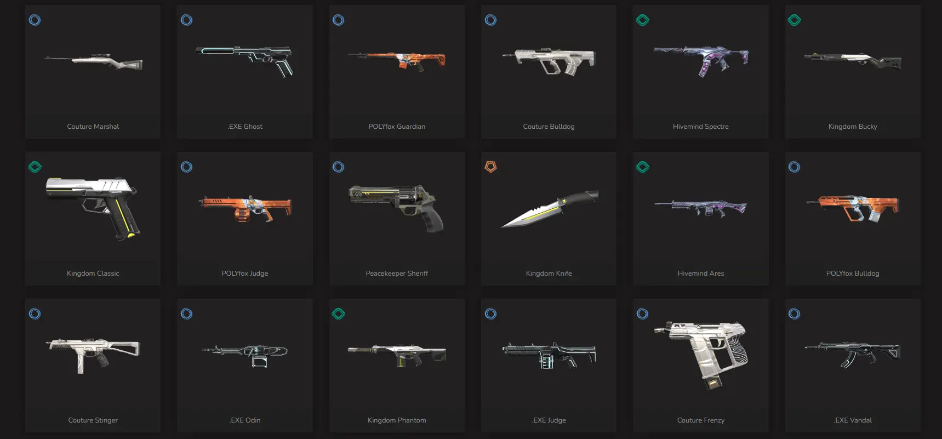Click the blue tier icon on Couture Frenzy
The width and height of the screenshot is (942, 439).
tap(642, 314)
